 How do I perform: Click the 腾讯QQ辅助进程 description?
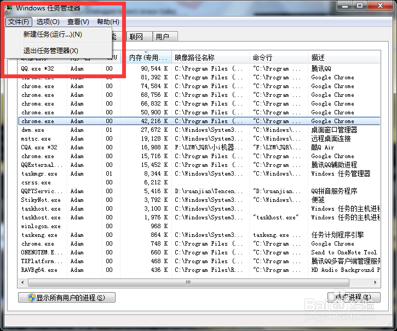click(334, 165)
